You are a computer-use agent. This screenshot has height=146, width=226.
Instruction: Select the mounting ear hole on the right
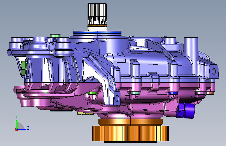[214, 71]
